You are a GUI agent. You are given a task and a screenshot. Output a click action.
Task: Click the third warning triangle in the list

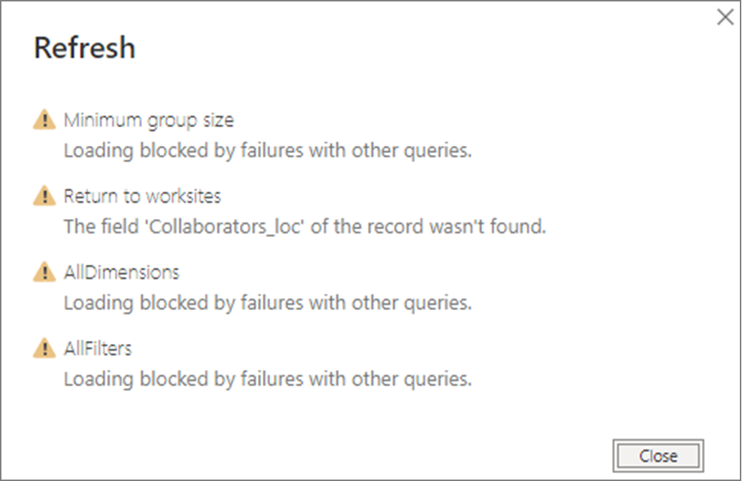44,272
